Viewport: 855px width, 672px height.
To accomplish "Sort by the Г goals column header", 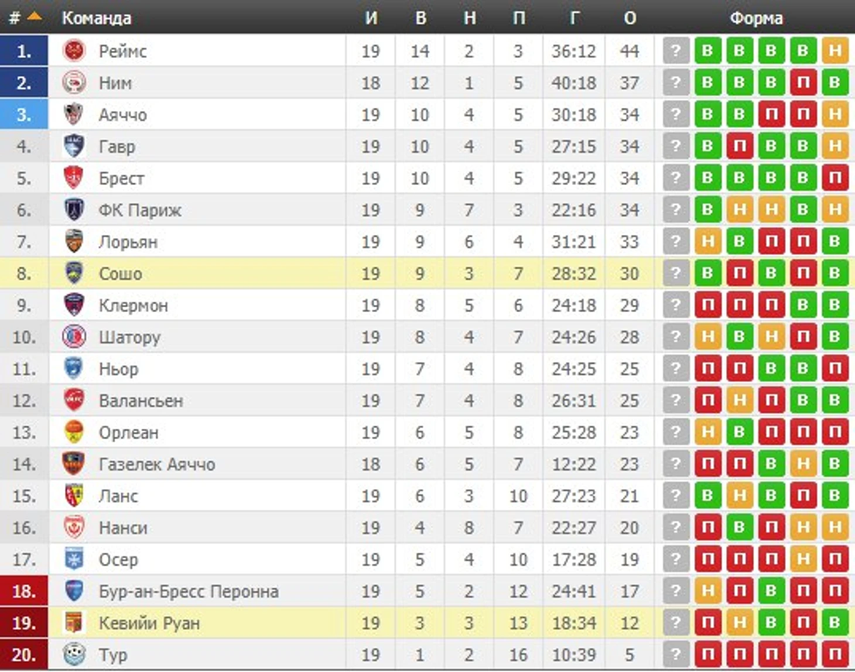I will [574, 18].
